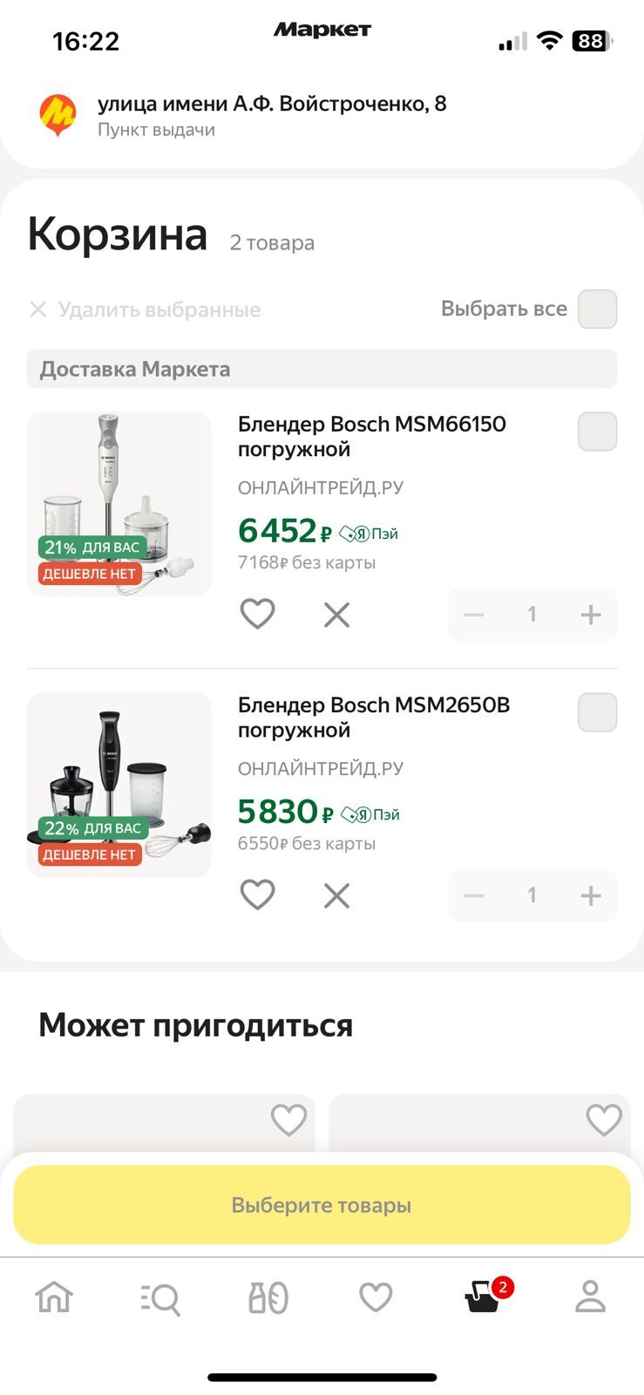The height and width of the screenshot is (1395, 644).
Task: Tap the 'Выберите товары' yellow button
Action: [x=322, y=1205]
